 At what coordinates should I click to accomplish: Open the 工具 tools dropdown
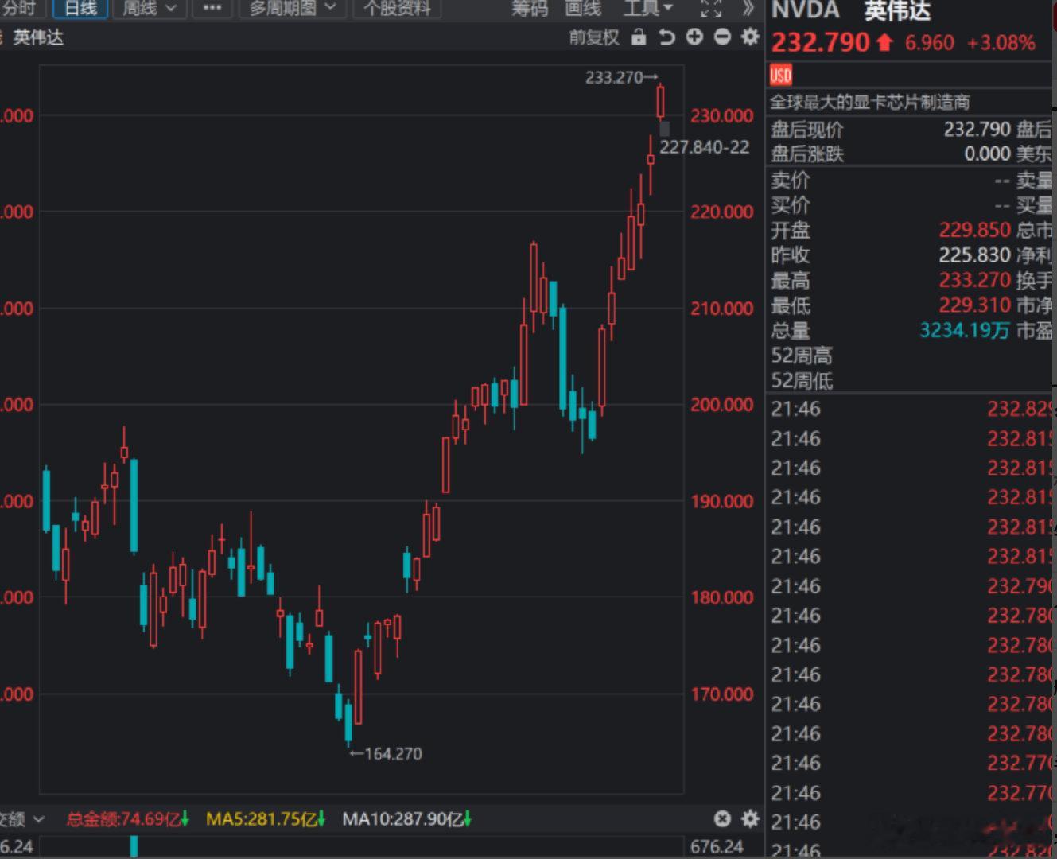click(x=648, y=8)
